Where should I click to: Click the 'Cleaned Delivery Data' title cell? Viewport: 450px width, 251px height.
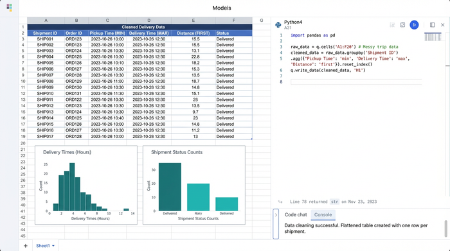(139, 27)
